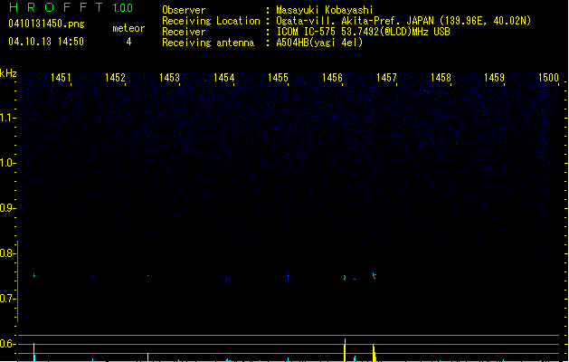Click the 1456 time axis label

click(332, 78)
